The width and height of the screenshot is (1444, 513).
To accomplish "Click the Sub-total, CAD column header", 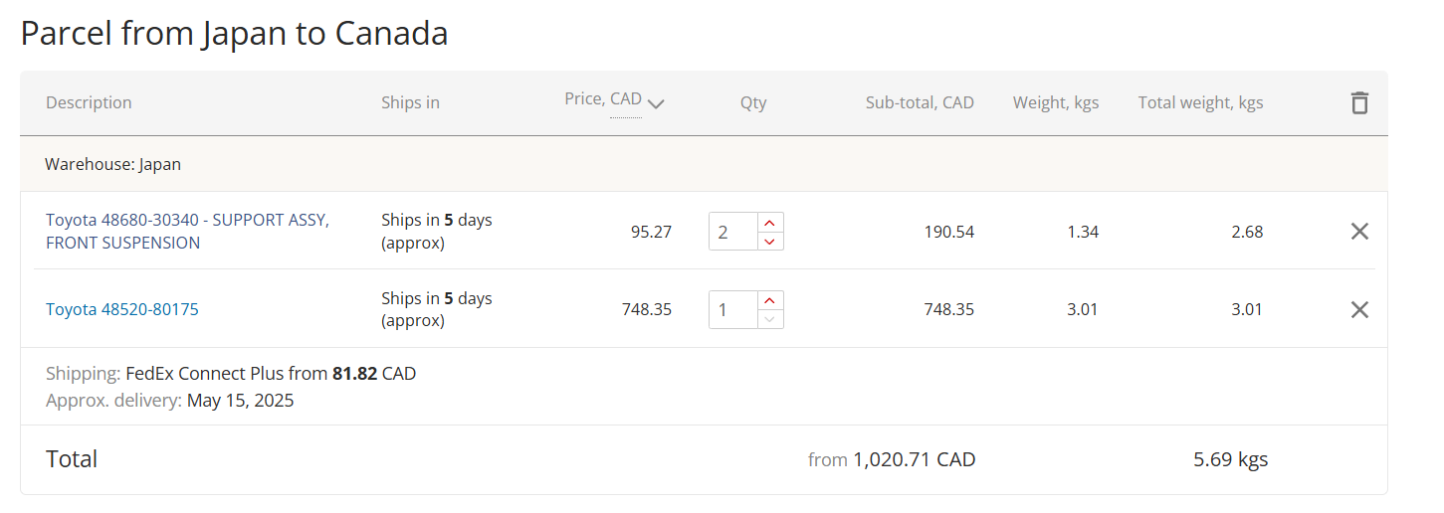I will (x=920, y=102).
